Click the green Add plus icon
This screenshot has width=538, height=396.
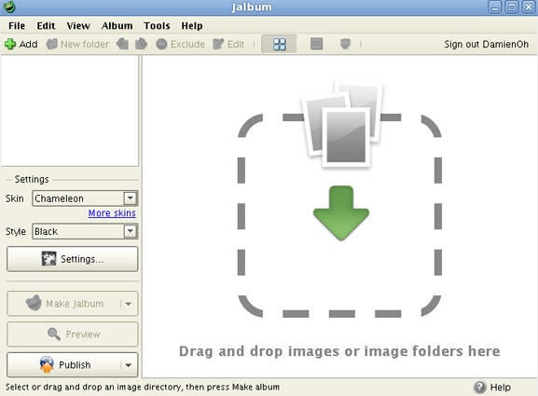[x=10, y=44]
